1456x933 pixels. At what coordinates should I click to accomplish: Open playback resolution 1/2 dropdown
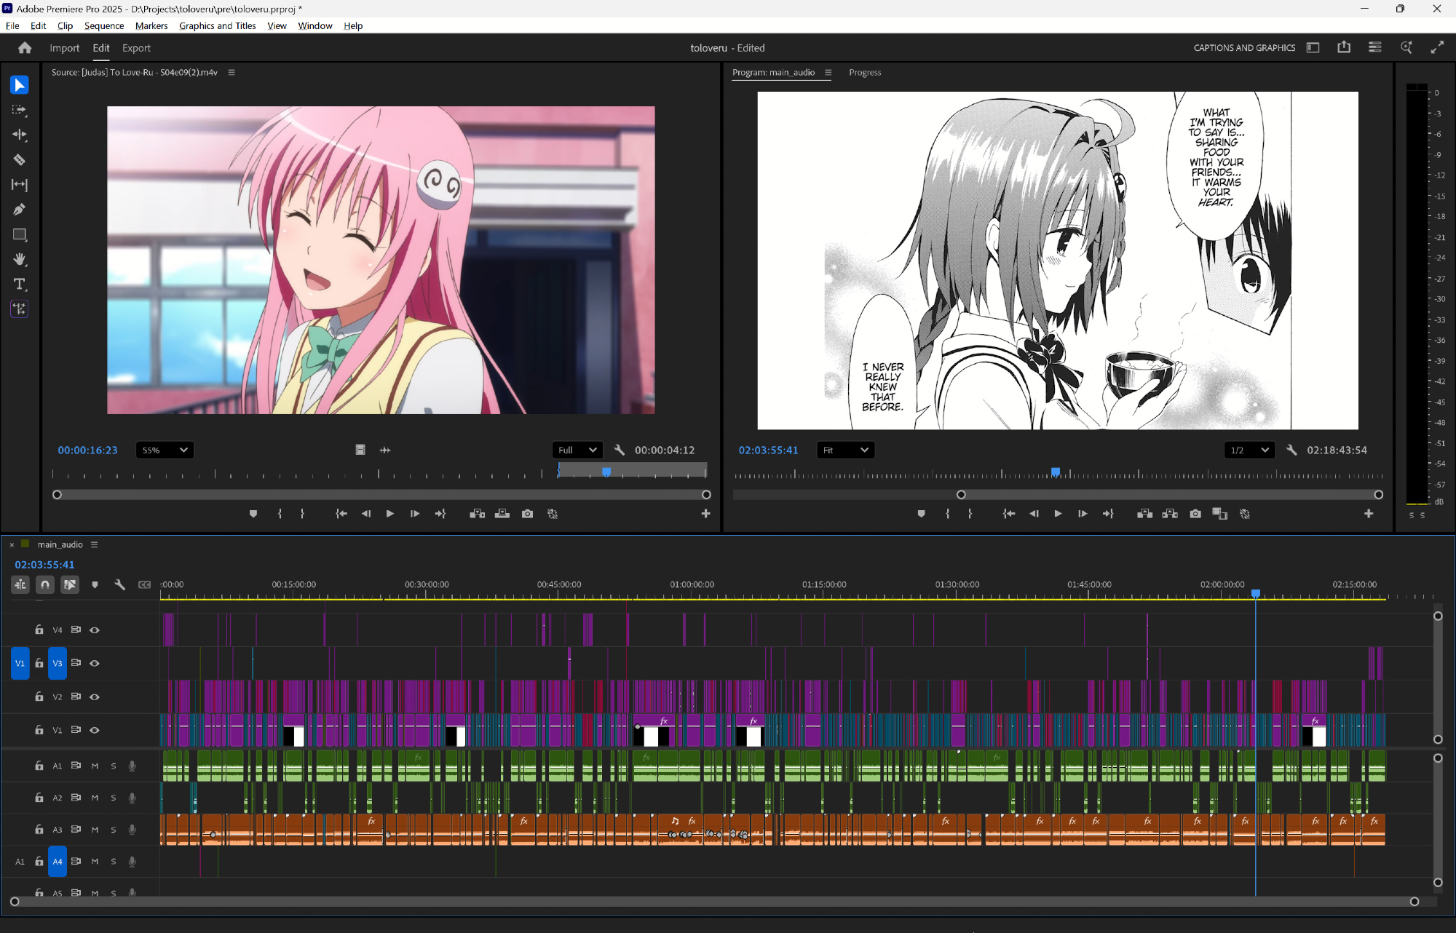click(x=1249, y=450)
